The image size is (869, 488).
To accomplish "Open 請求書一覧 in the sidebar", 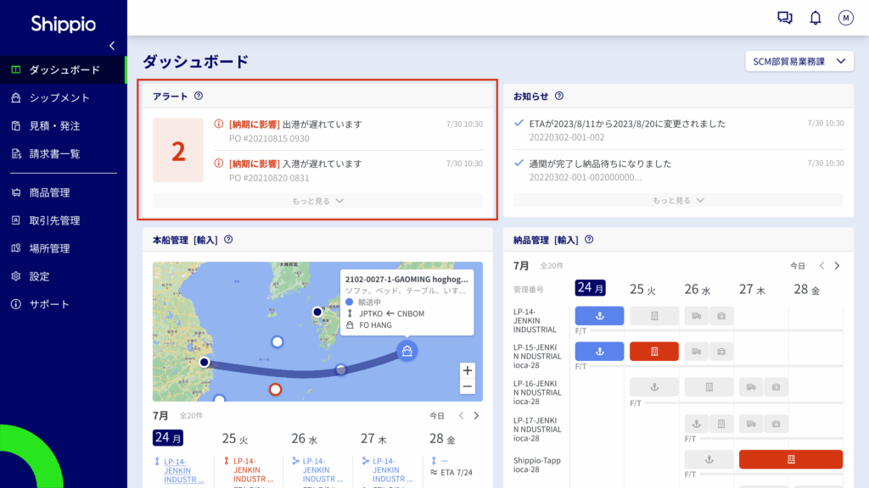I will coord(54,153).
